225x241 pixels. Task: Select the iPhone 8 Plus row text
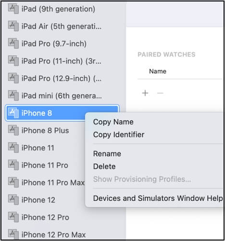(45, 131)
